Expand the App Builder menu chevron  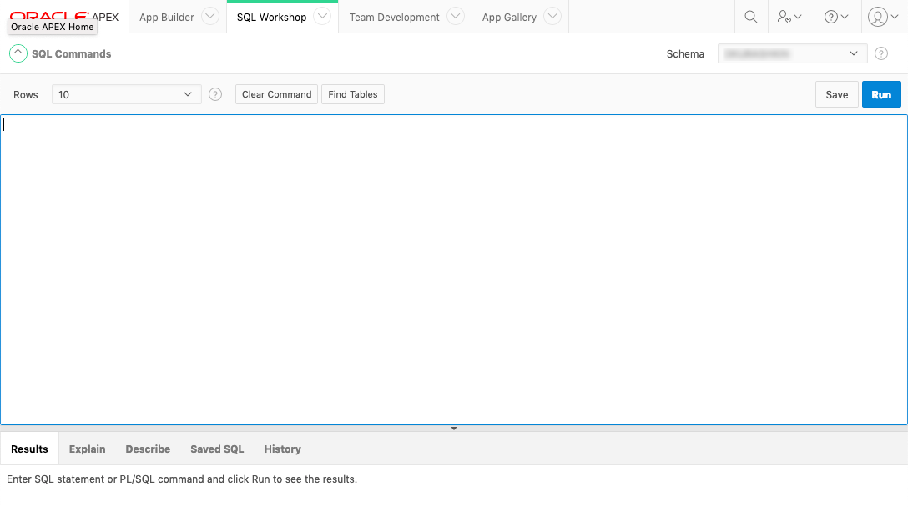pyautogui.click(x=209, y=16)
